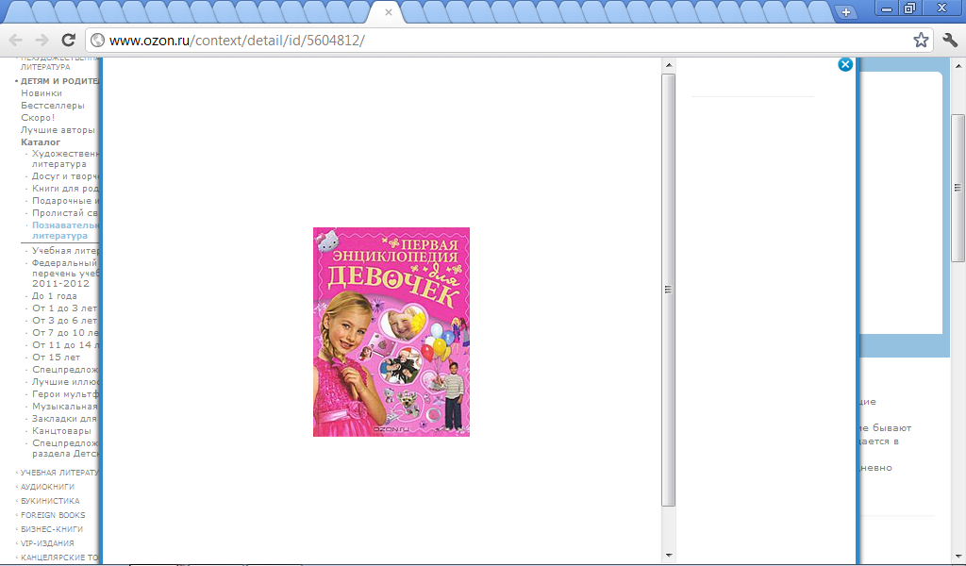Click the popup scrollbar down arrow
The width and height of the screenshot is (966, 566).
point(669,555)
